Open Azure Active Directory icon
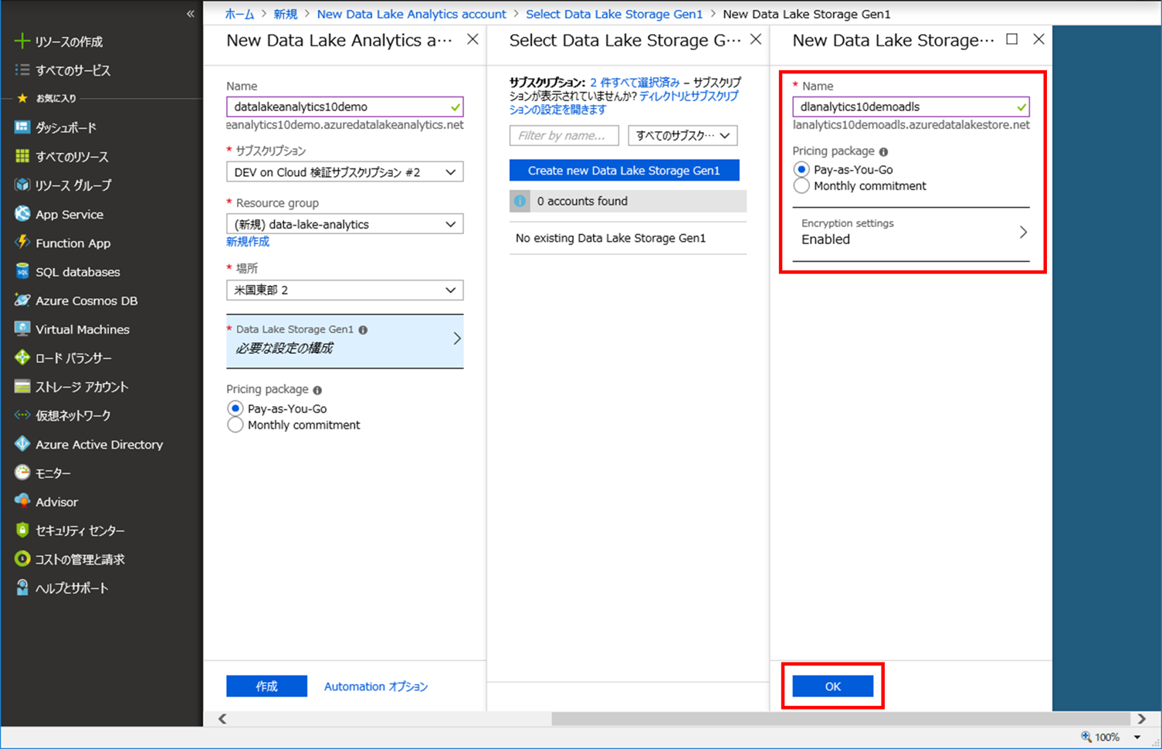The image size is (1162, 749). (22, 444)
